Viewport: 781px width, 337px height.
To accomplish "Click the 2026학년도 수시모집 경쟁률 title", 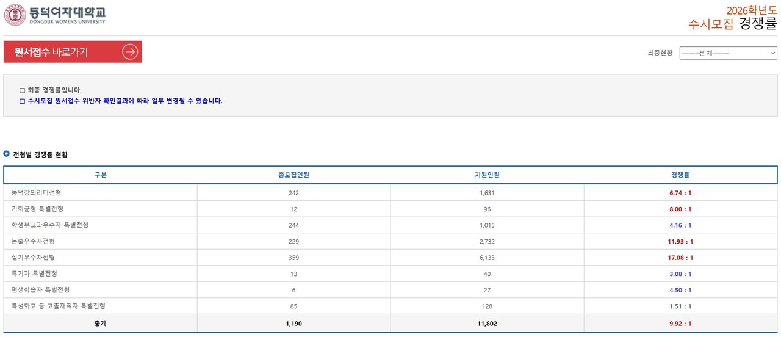I will (x=732, y=18).
